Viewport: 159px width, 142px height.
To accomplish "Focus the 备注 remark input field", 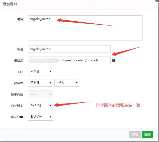I will point(69,49).
